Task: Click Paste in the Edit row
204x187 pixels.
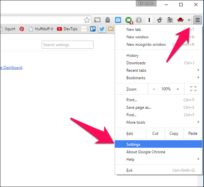Action: coord(193,133)
